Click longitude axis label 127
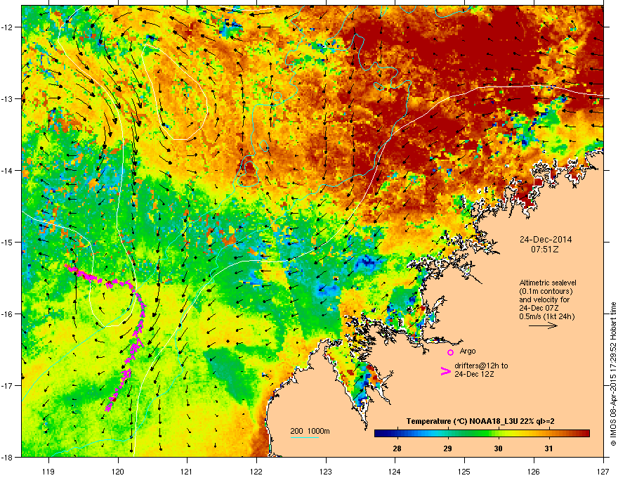This screenshot has height=478, width=618. (603, 471)
